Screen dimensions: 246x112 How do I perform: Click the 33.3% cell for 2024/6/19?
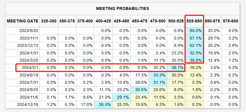point(158,75)
